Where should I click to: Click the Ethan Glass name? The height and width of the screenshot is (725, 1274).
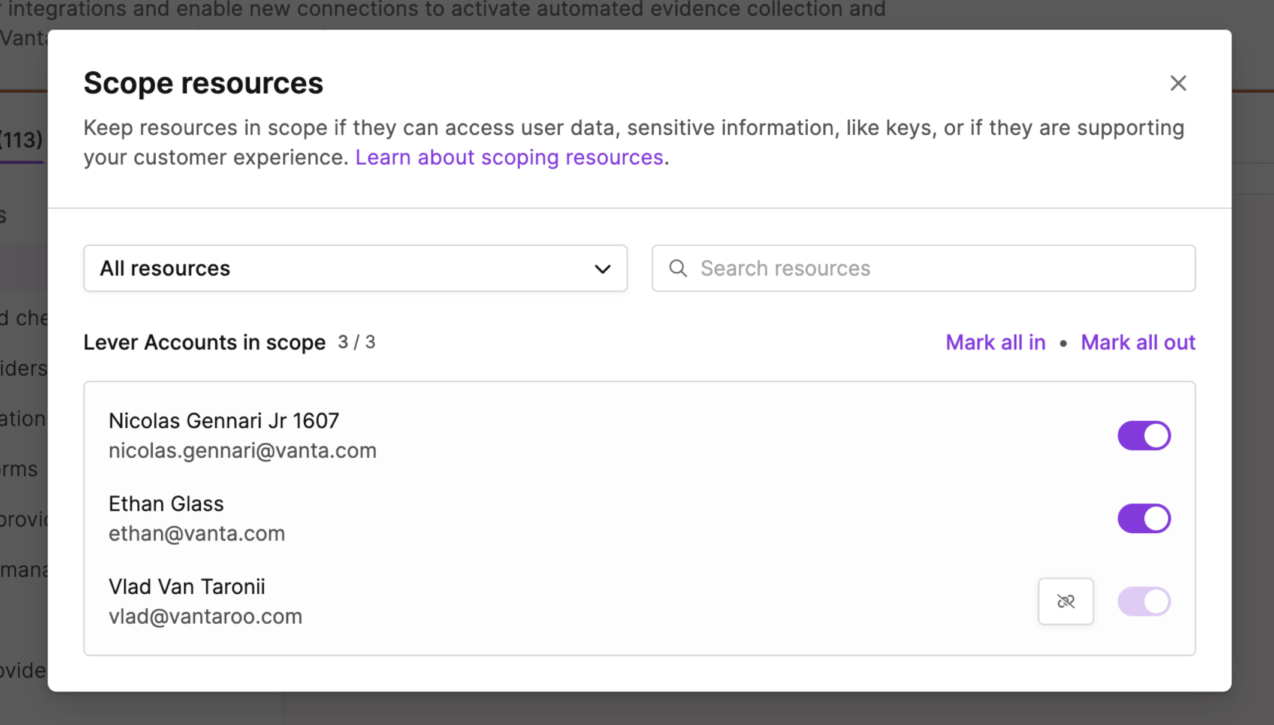tap(166, 504)
